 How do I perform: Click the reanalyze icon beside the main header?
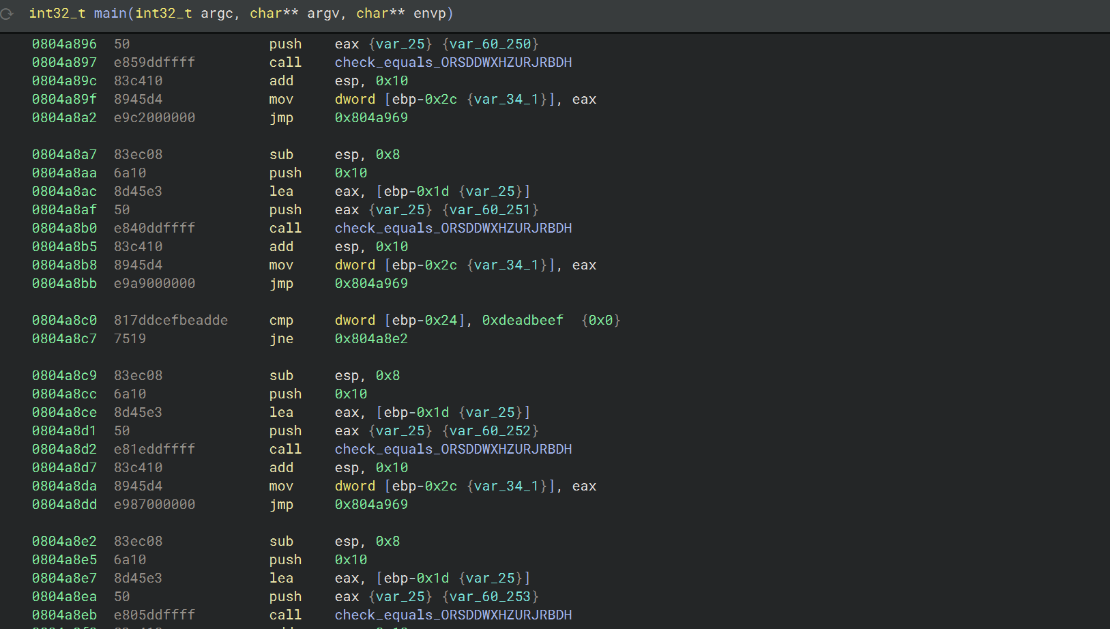(x=8, y=14)
